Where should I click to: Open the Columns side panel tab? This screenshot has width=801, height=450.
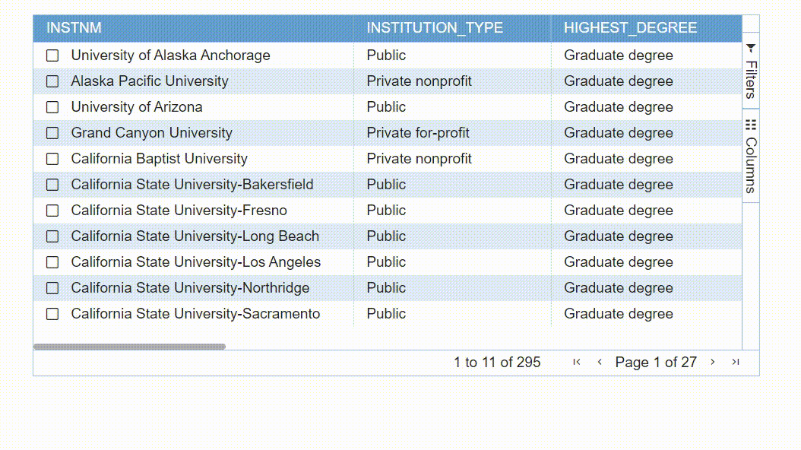point(751,164)
